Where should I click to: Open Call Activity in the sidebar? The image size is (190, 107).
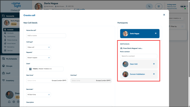11,37
